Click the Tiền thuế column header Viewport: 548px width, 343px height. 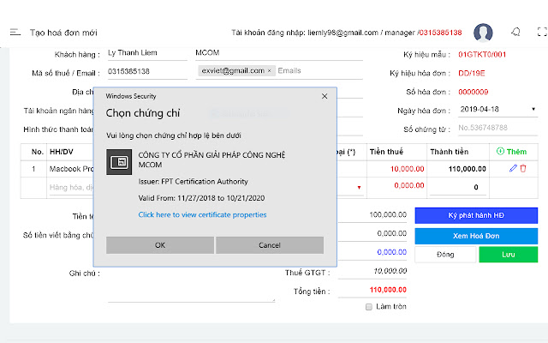[x=386, y=152]
